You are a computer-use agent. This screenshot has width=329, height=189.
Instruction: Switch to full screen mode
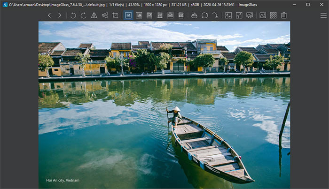(x=239, y=15)
